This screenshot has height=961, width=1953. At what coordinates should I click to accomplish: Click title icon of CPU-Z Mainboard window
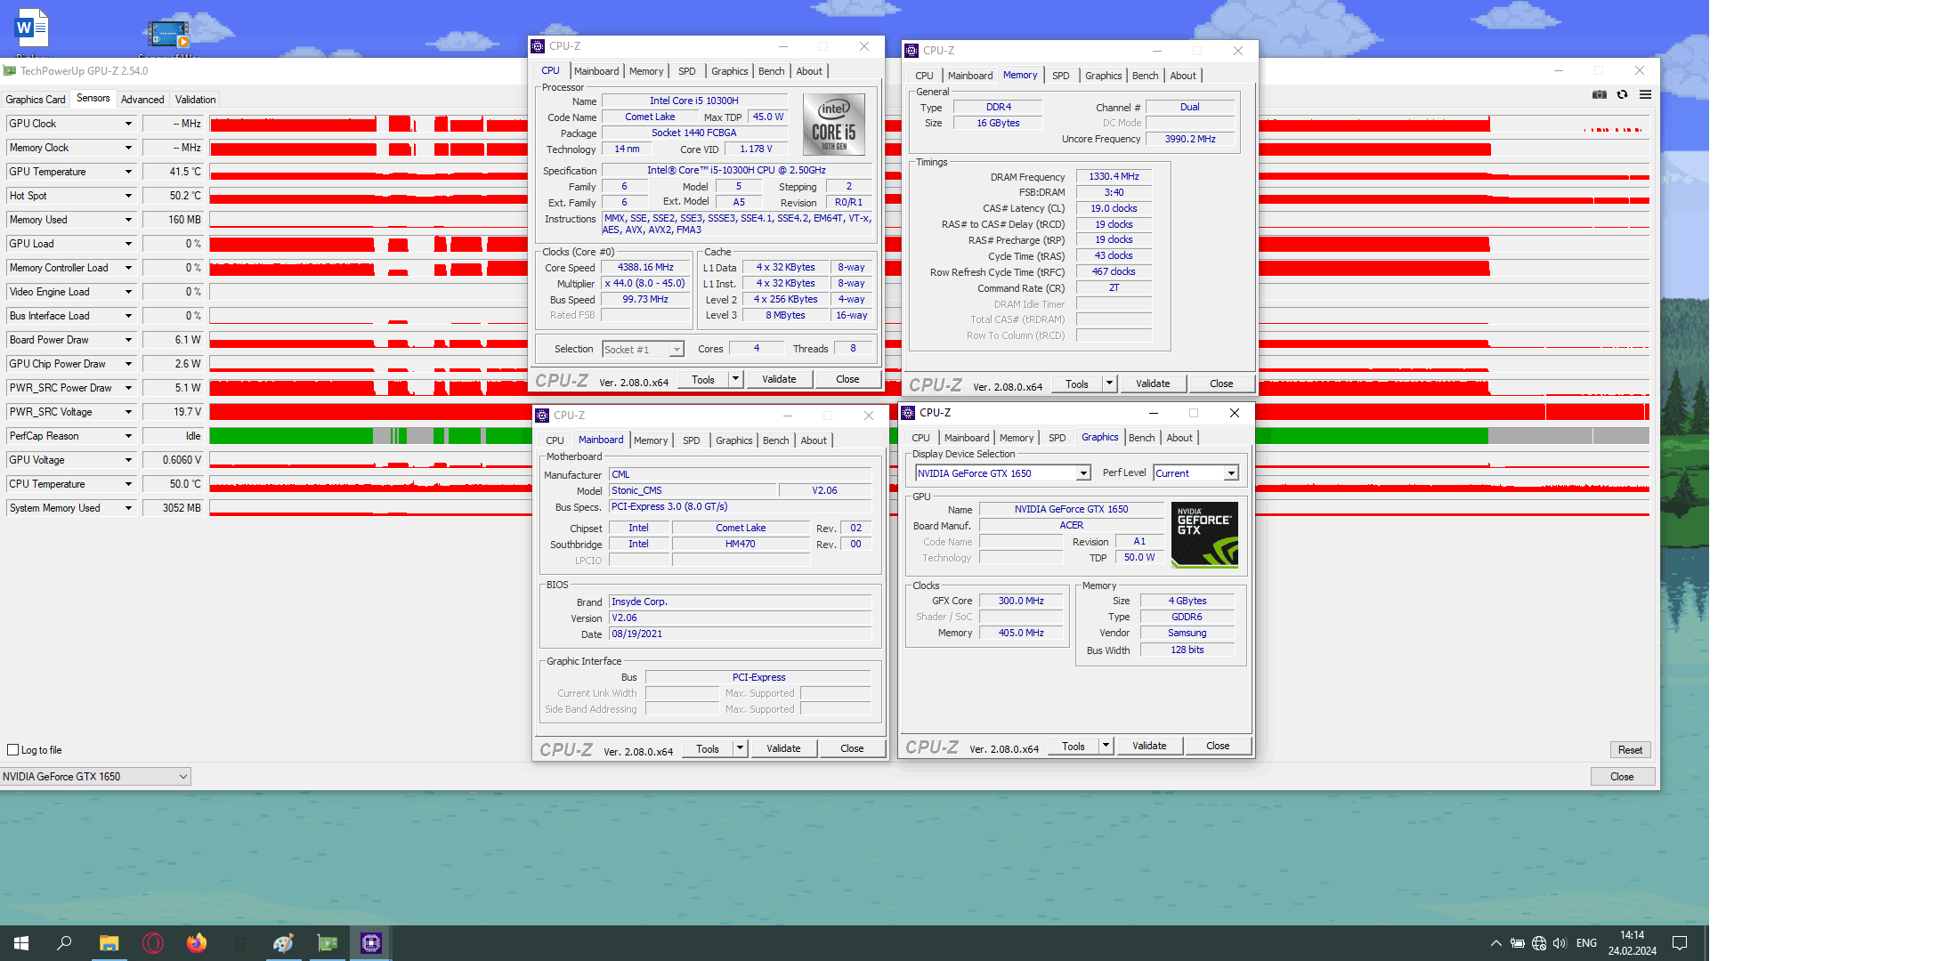[542, 416]
